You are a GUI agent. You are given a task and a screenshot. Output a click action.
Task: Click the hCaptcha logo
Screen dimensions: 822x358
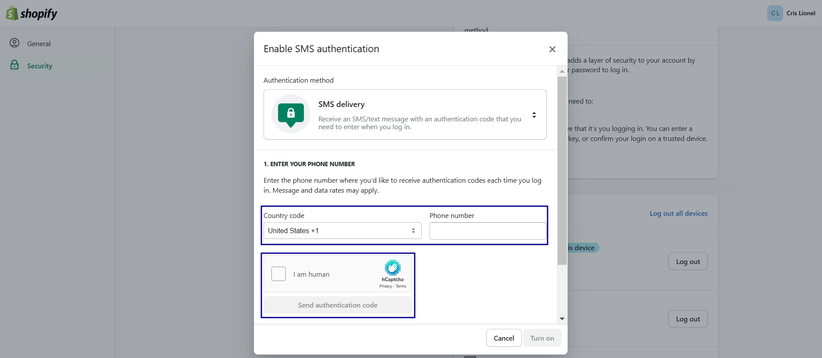[392, 268]
